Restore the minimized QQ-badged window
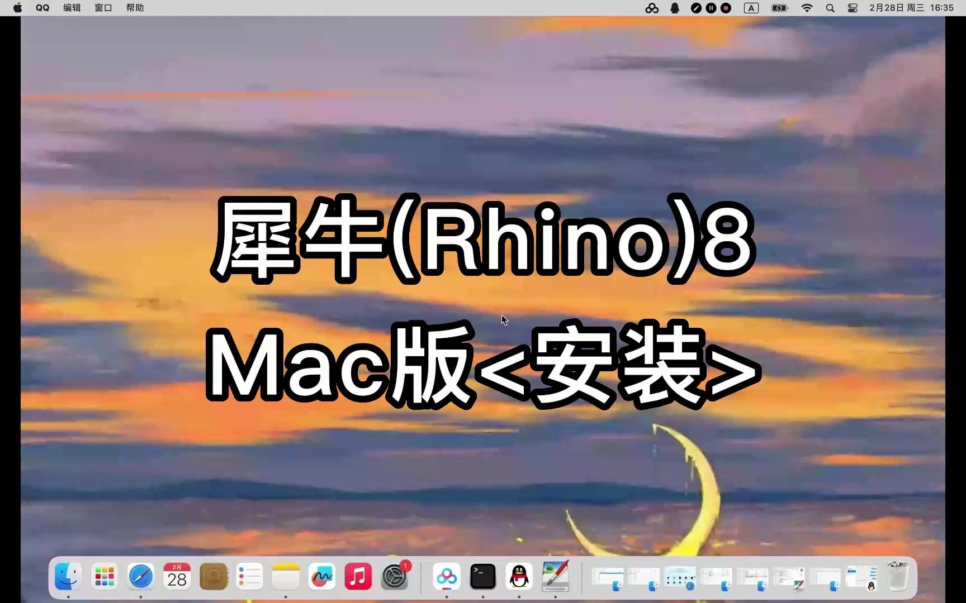 pyautogui.click(x=861, y=578)
